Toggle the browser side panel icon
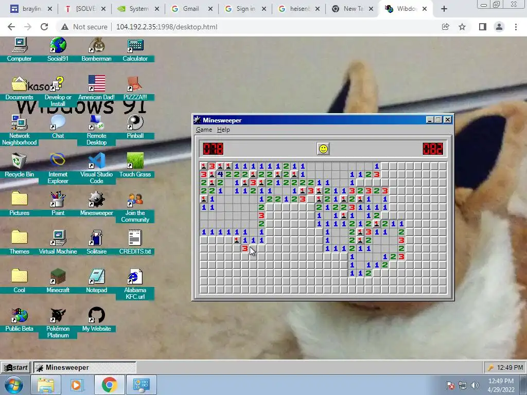Screen dimensions: 527x395 (x=483, y=27)
